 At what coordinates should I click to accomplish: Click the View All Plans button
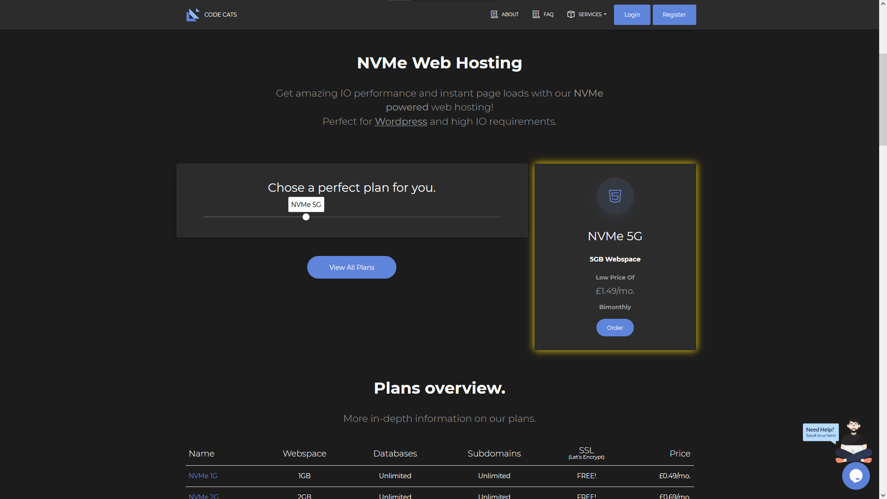[352, 268]
